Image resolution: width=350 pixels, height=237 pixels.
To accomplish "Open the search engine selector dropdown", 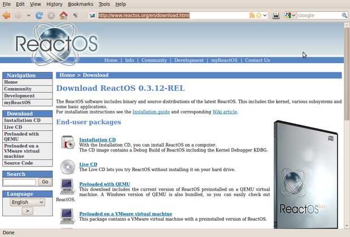I will (294, 15).
